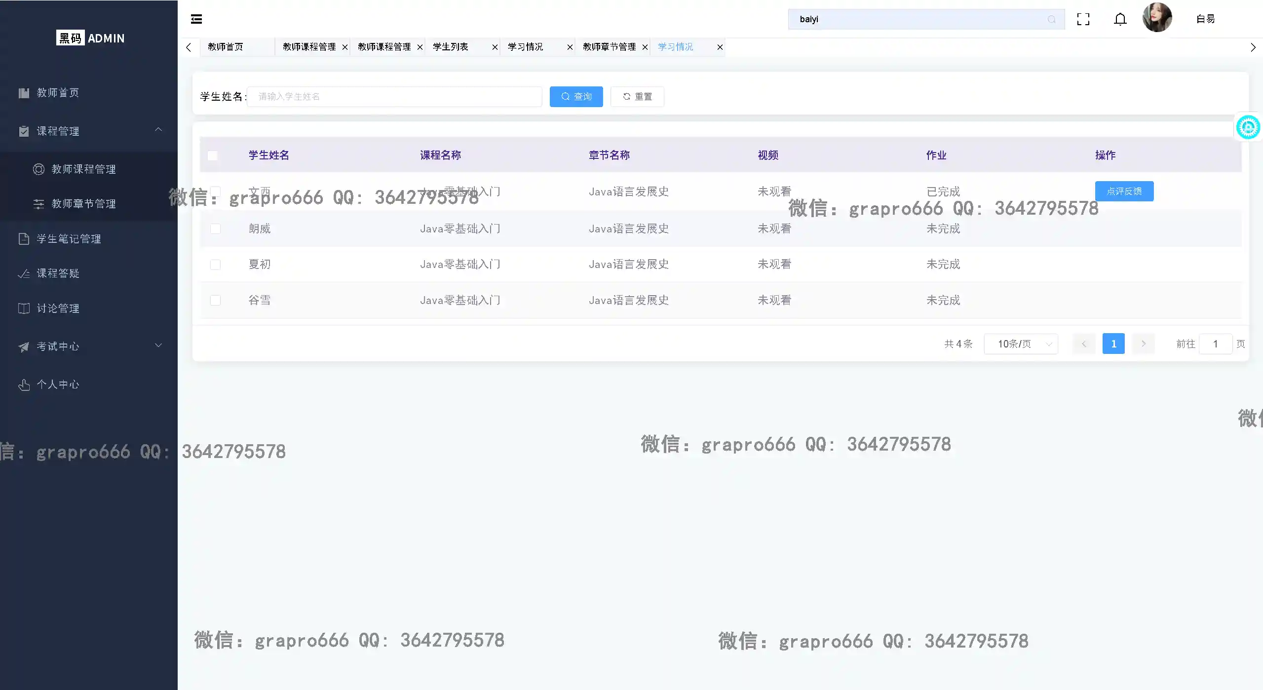
Task: Click the 查询 search button
Action: (x=575, y=96)
